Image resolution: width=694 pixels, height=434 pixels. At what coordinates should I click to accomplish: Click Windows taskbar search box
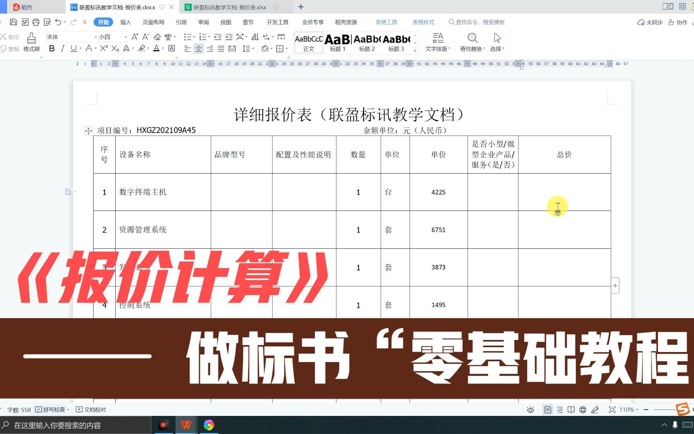coord(76,425)
